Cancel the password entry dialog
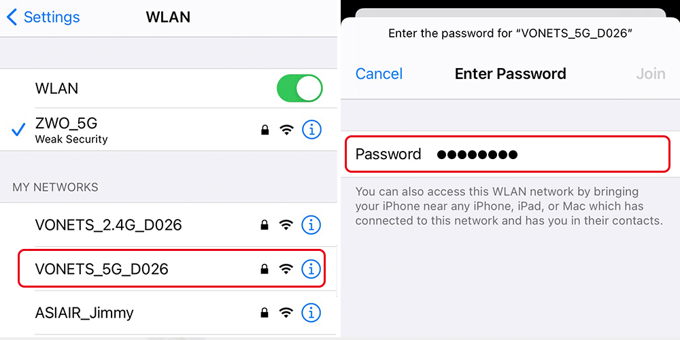The width and height of the screenshot is (680, 340). (x=379, y=73)
